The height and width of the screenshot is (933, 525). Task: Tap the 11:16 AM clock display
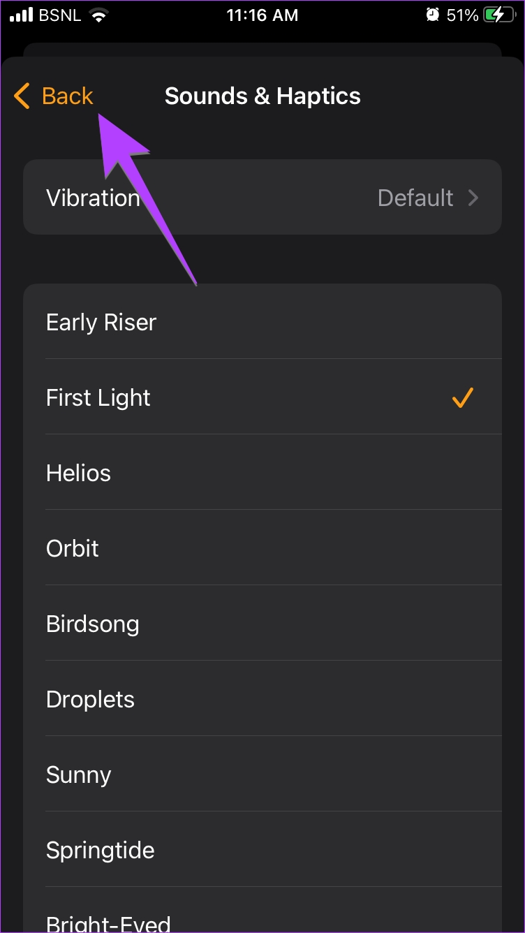(x=262, y=15)
